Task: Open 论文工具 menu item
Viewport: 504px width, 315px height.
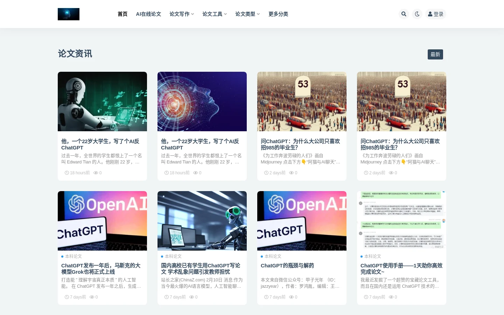Action: point(212,14)
